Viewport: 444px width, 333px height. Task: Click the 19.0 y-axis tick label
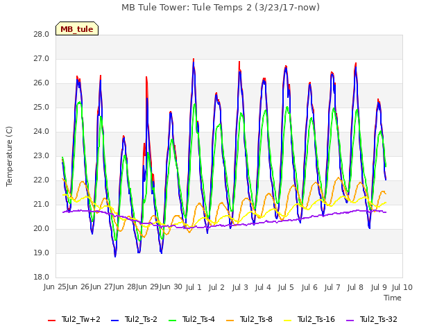point(42,253)
